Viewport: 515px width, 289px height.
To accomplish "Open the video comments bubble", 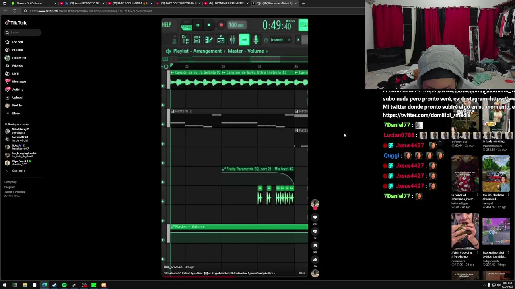I will pos(315,231).
